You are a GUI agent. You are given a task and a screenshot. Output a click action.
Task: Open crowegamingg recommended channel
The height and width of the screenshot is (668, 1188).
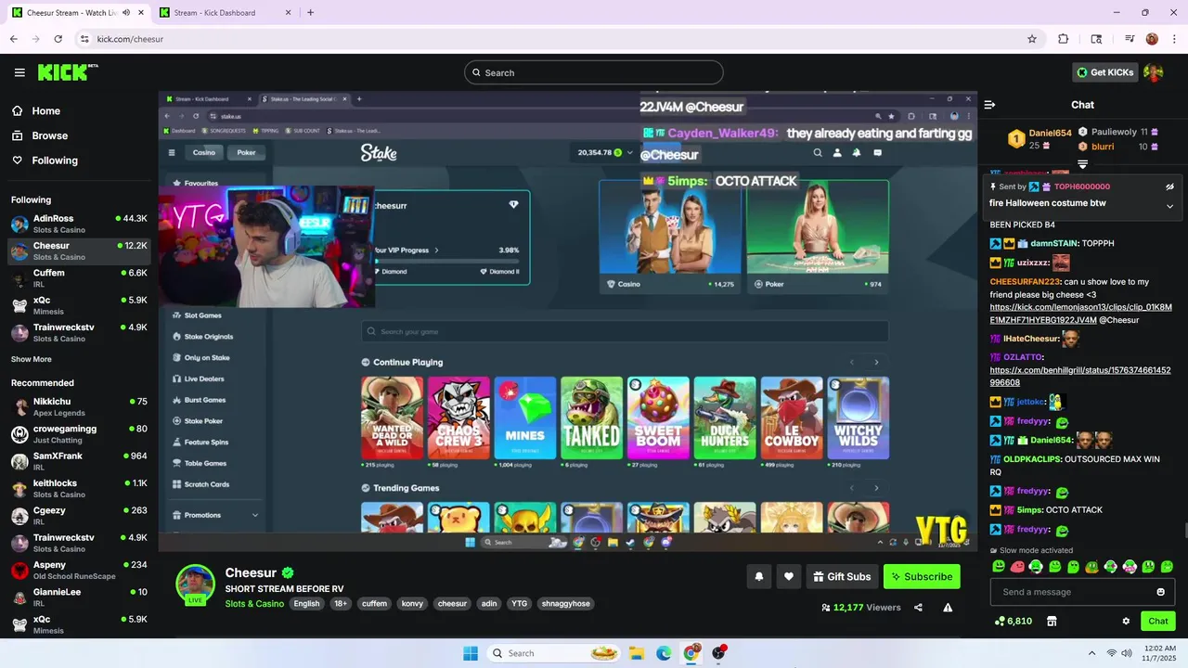coord(79,434)
